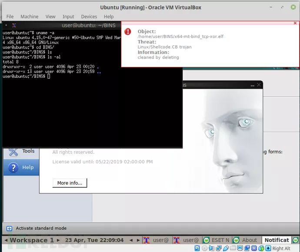Open the VirtualBox Help menu
The image size is (300, 252).
pos(109,17)
